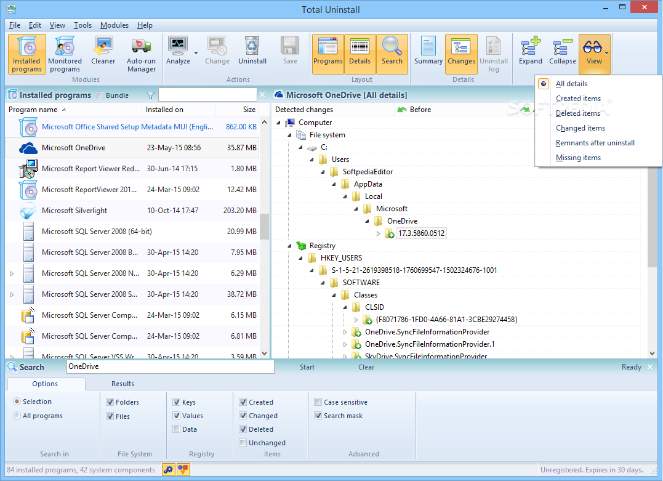This screenshot has width=663, height=481.
Task: Open the Tools menu
Action: click(x=82, y=25)
